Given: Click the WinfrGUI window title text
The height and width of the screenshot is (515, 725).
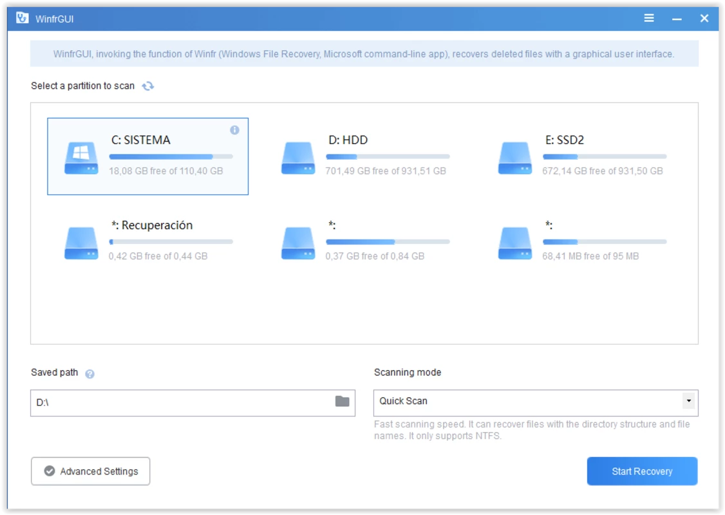Looking at the screenshot, I should (x=55, y=19).
